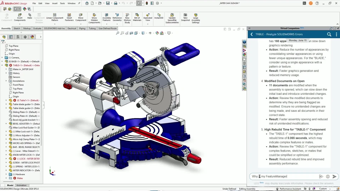Open the Exploded View dropdown arrow

148,24
